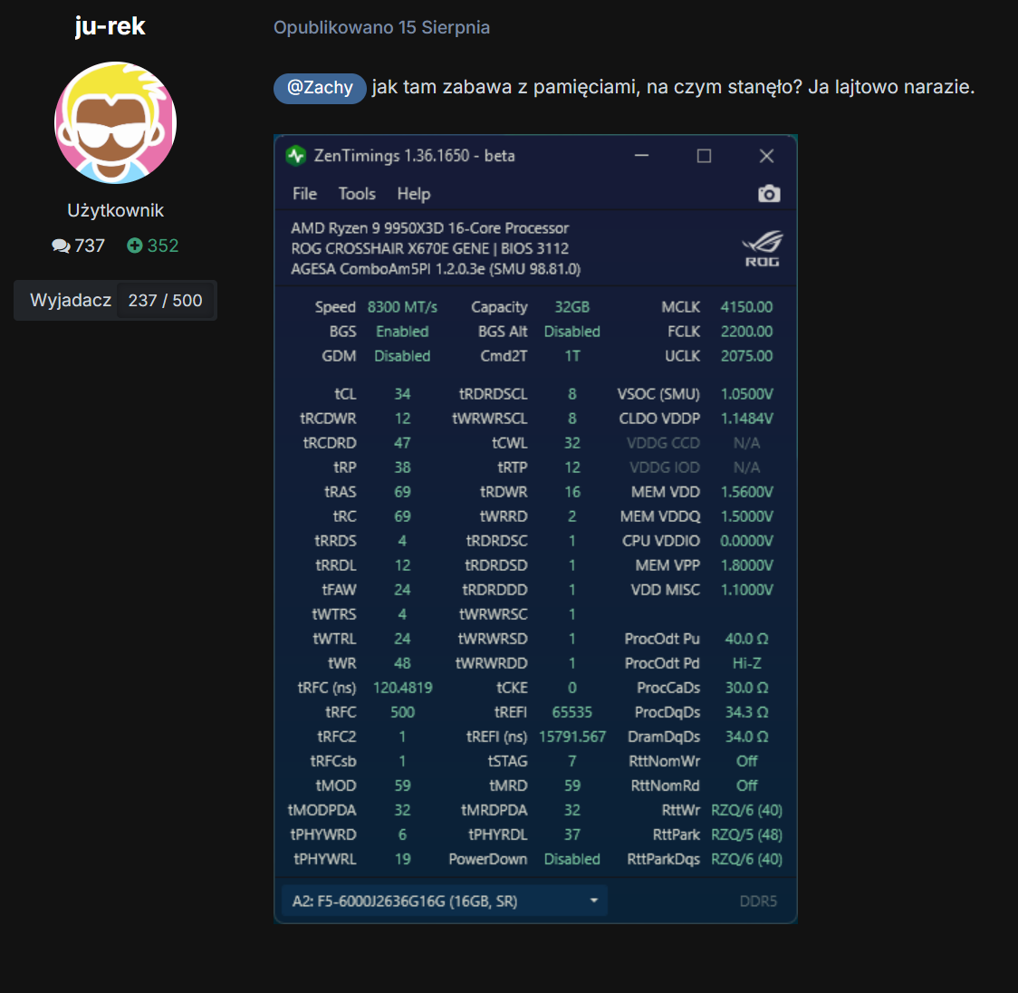Image resolution: width=1018 pixels, height=993 pixels.
Task: Click the green plus reputation icon
Action: coord(134,246)
